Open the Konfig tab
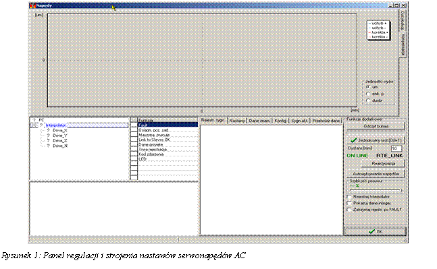 [x=280, y=121]
